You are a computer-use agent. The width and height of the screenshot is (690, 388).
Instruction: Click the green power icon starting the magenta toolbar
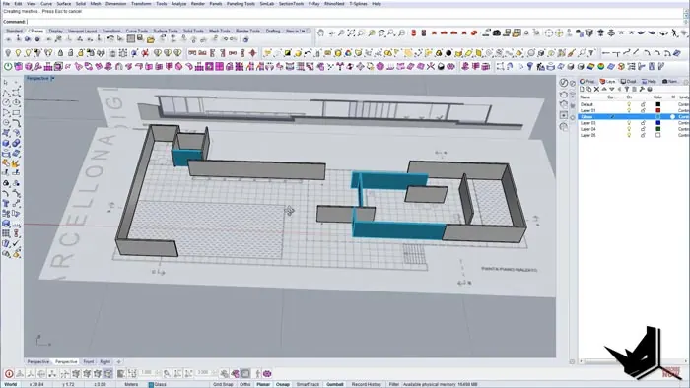click(8, 66)
